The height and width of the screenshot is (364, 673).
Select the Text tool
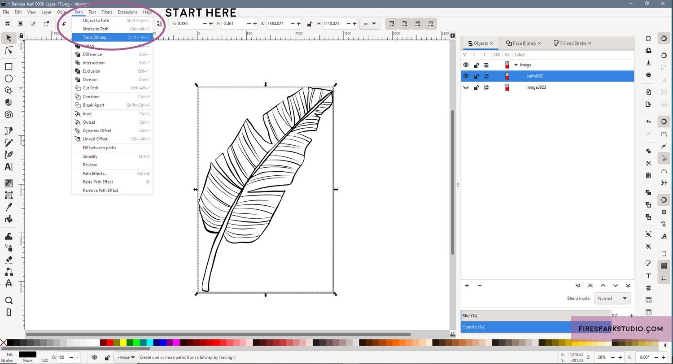click(x=9, y=166)
